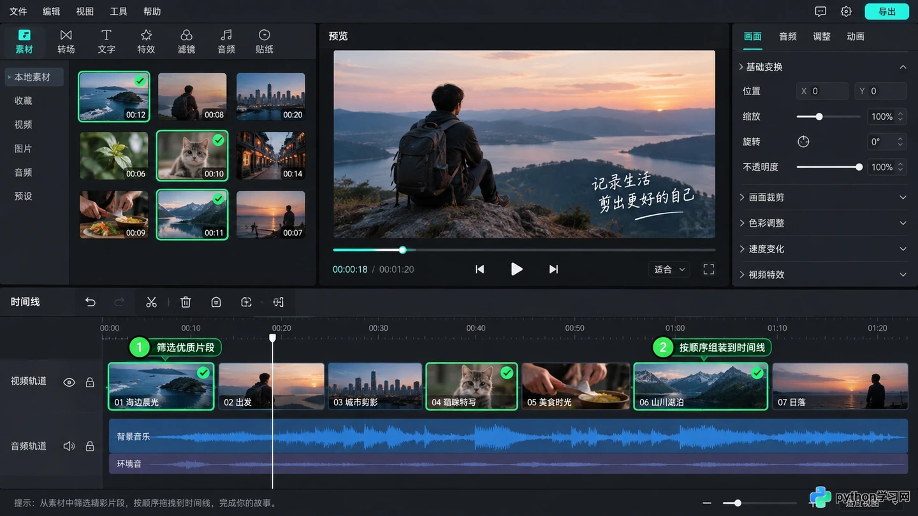918x516 pixels.
Task: Select the 03 城市剪影 timeline clip
Action: tap(375, 386)
